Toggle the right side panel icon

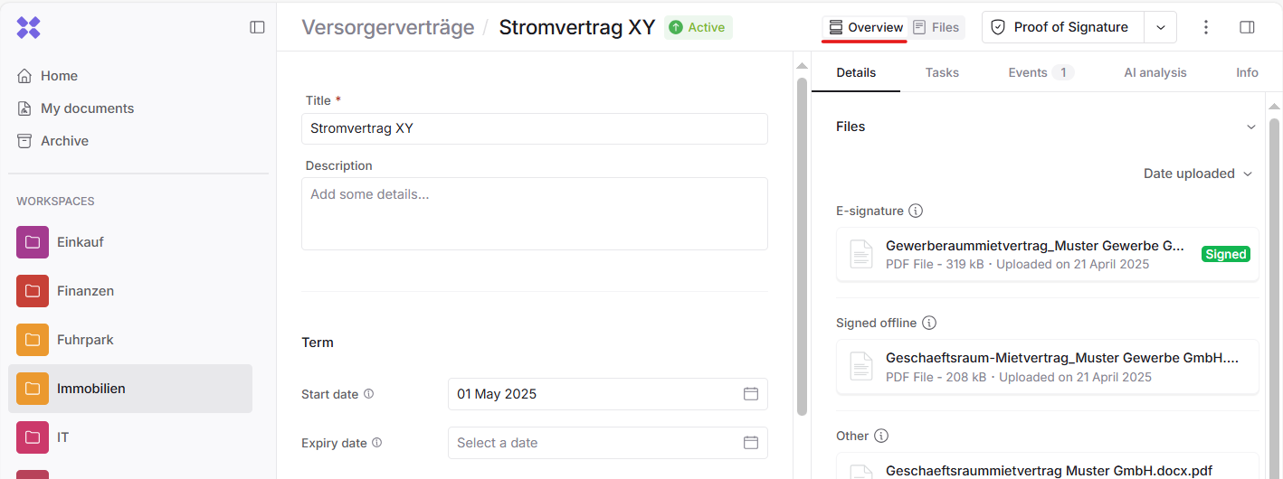1247,27
